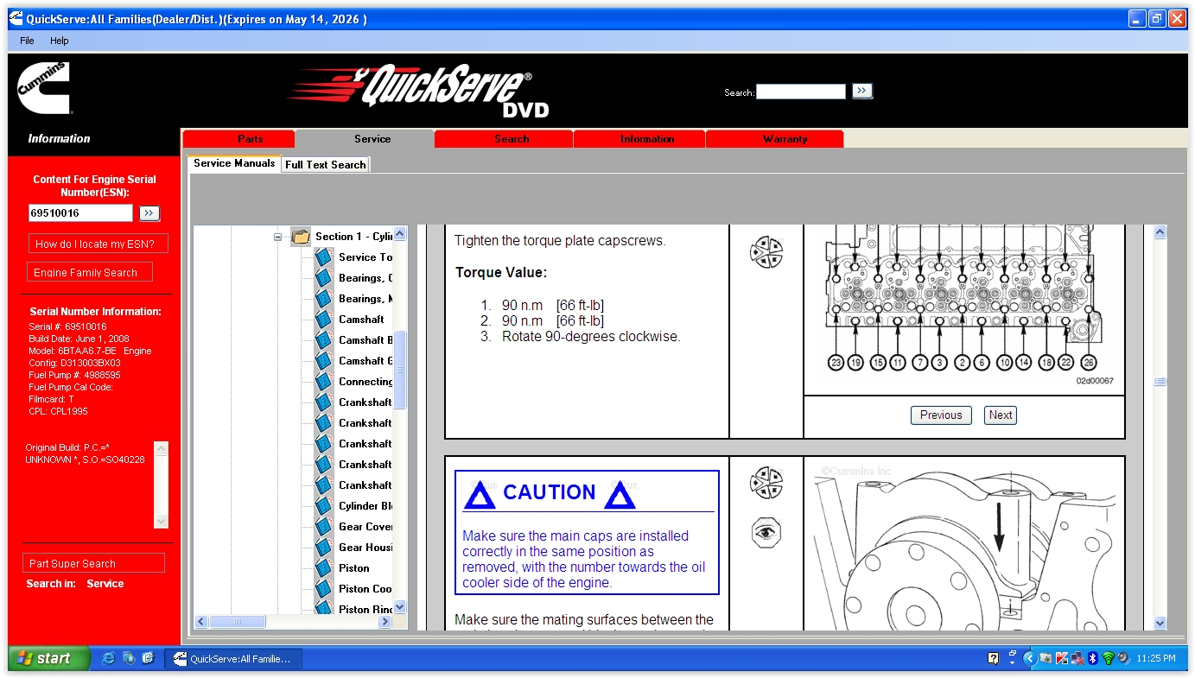Collapse the Section 1 tree node
Viewport: 1195px width, 678px height.
click(278, 237)
